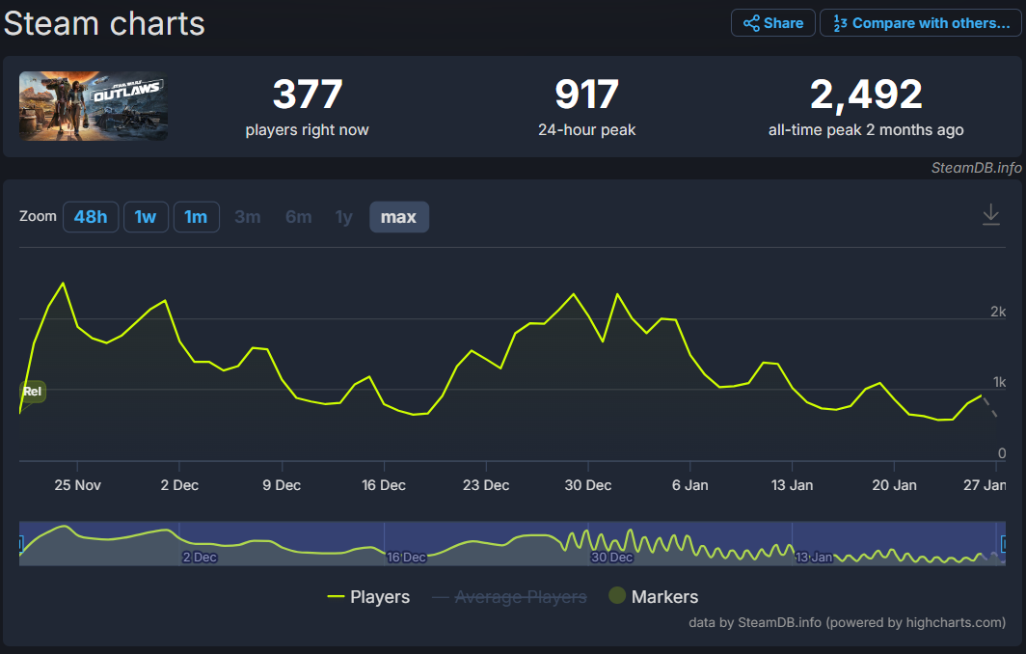Viewport: 1026px width, 654px height.
Task: Open Star Wars Outlaws game thumbnail
Action: 94,106
